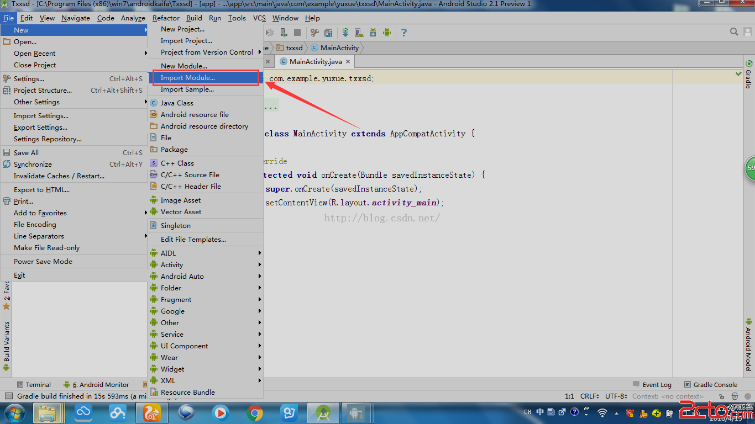Toggle Make File Read-only option

pos(46,248)
